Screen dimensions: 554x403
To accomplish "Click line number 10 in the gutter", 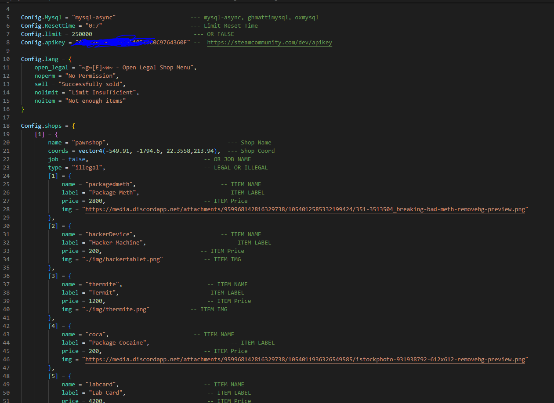I will (x=8, y=59).
